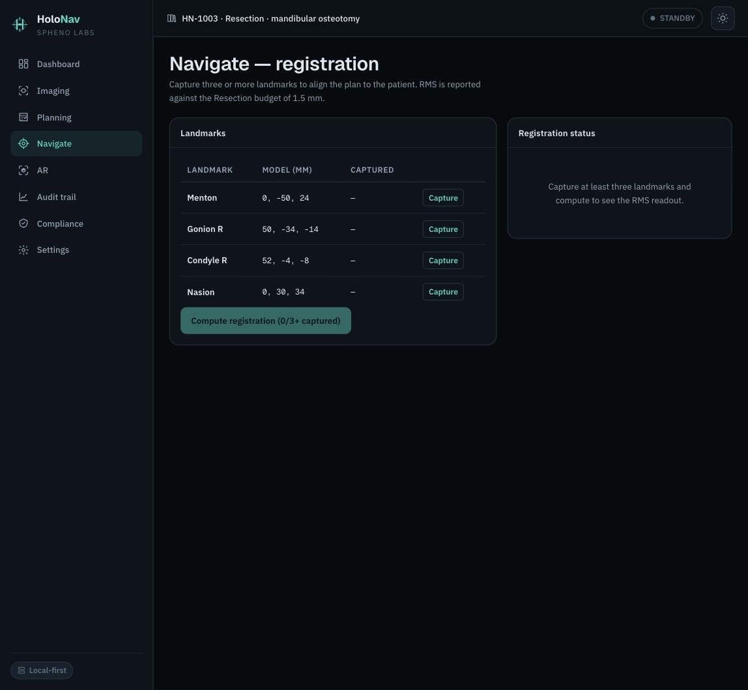Click the SPHENO LABS subtitle

click(66, 33)
